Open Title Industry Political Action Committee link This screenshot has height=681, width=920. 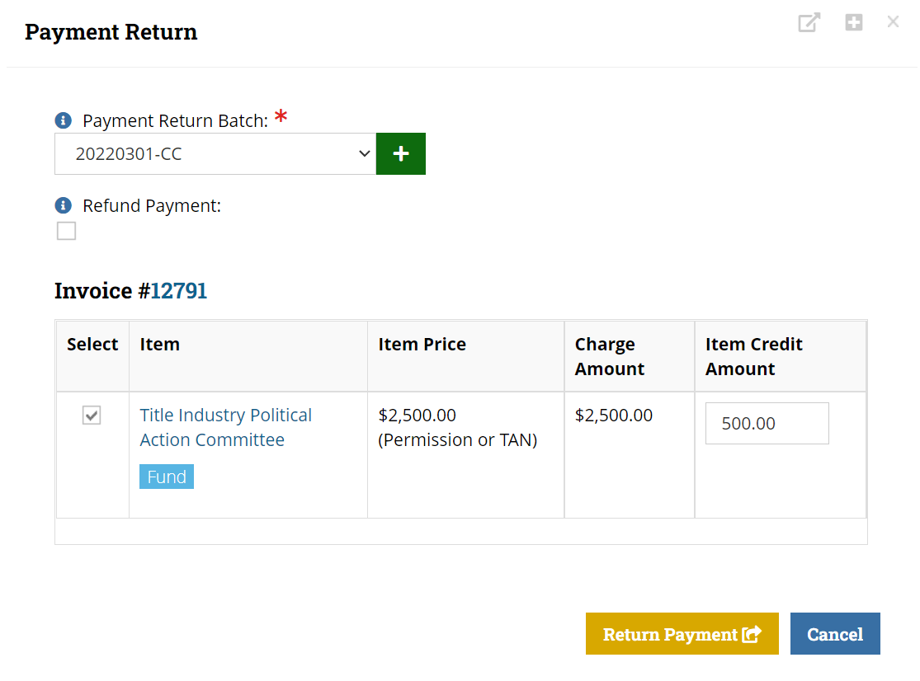(x=226, y=427)
